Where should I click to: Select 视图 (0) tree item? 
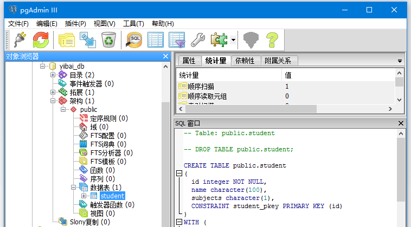(102, 213)
